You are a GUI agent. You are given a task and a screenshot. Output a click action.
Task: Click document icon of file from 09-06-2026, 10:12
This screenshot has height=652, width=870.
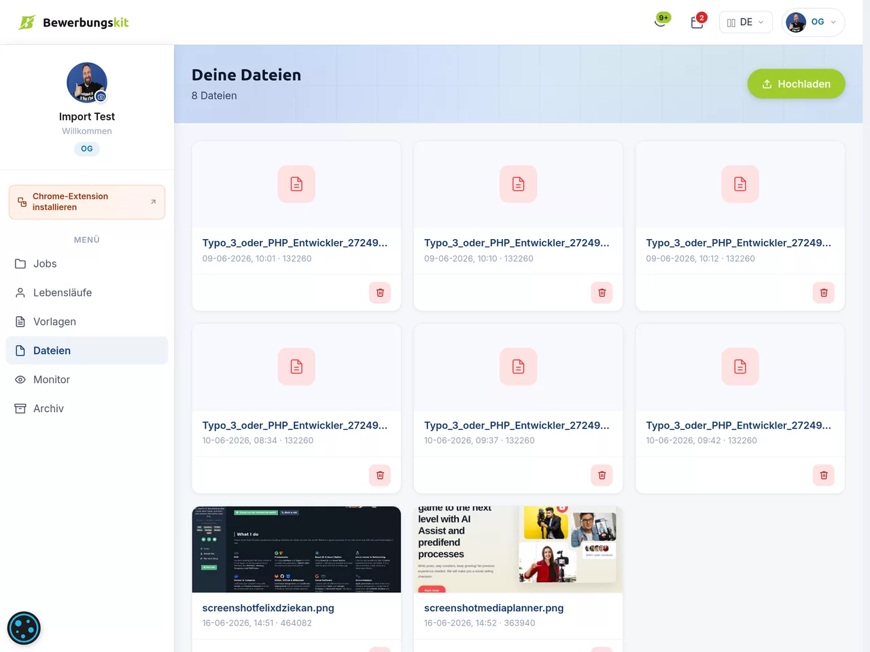[740, 184]
